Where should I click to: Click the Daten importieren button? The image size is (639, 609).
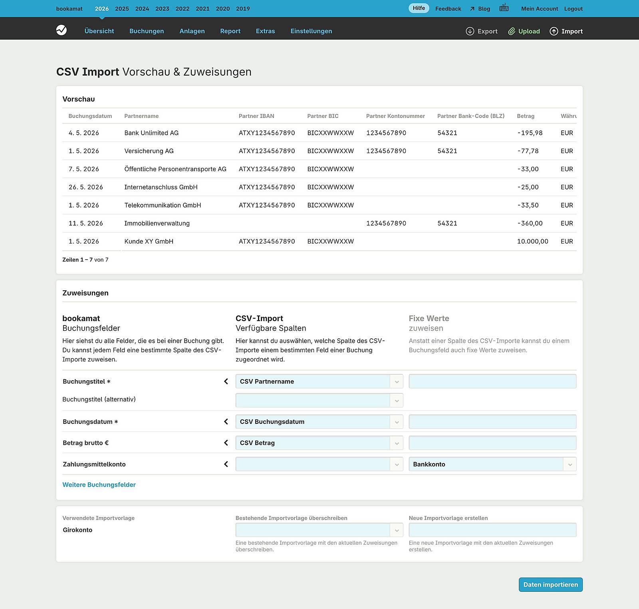(550, 584)
